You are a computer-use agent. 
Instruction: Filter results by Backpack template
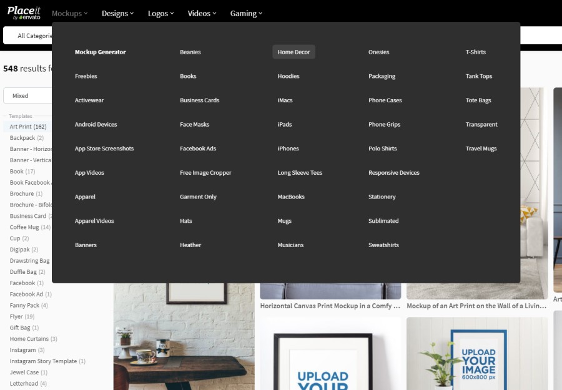pyautogui.click(x=26, y=137)
